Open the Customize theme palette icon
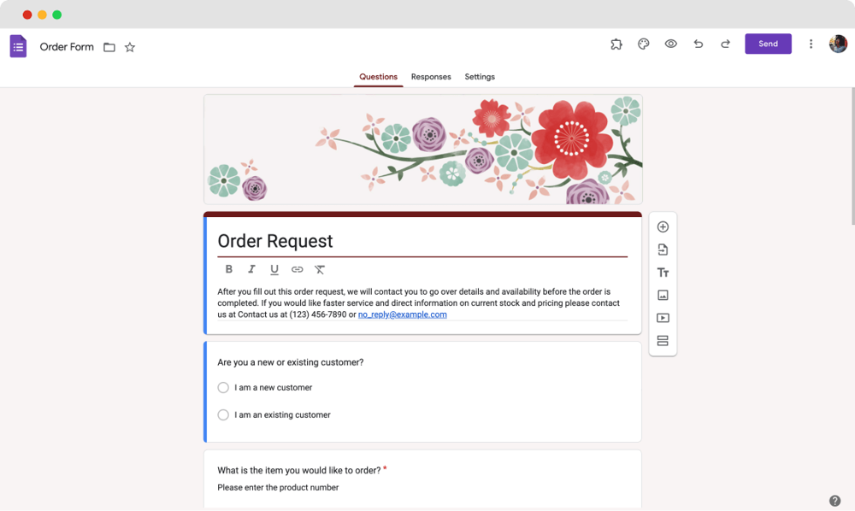 pos(643,44)
